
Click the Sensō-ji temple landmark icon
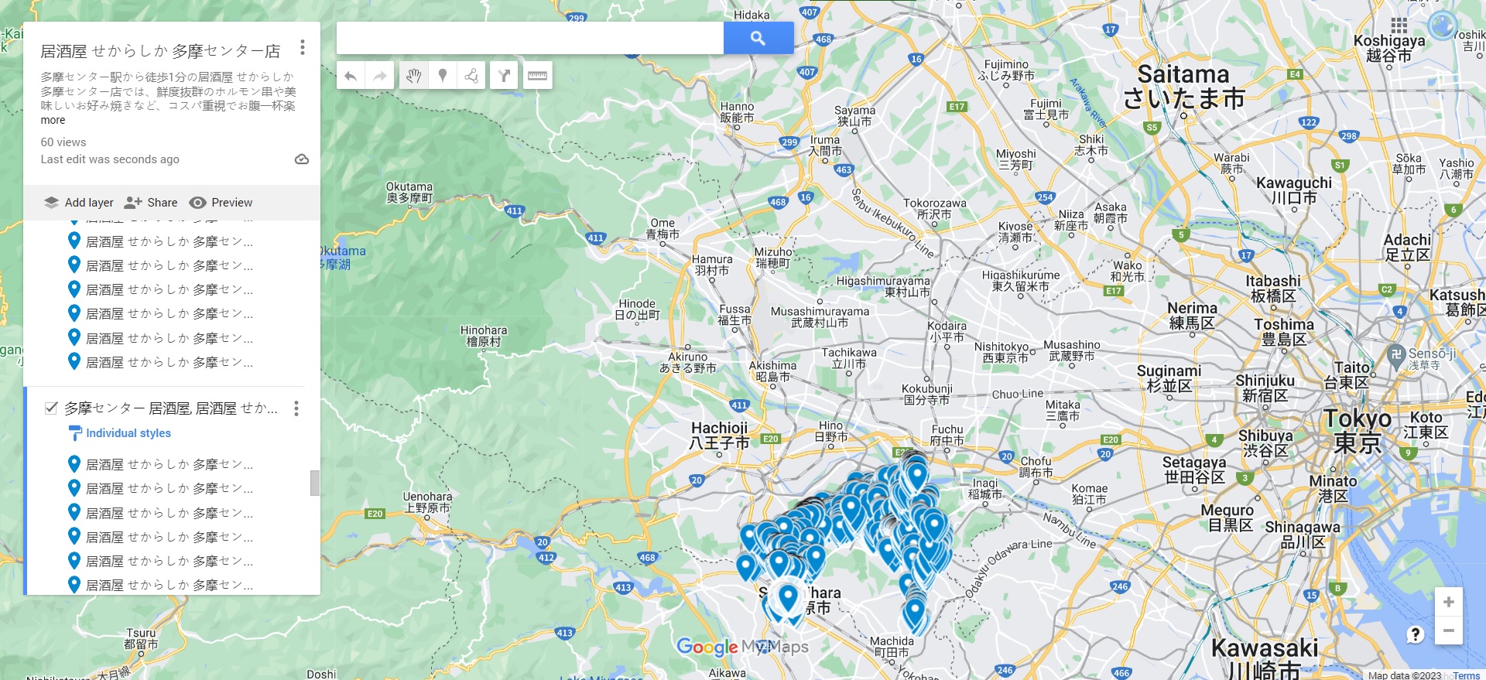pyautogui.click(x=1395, y=356)
